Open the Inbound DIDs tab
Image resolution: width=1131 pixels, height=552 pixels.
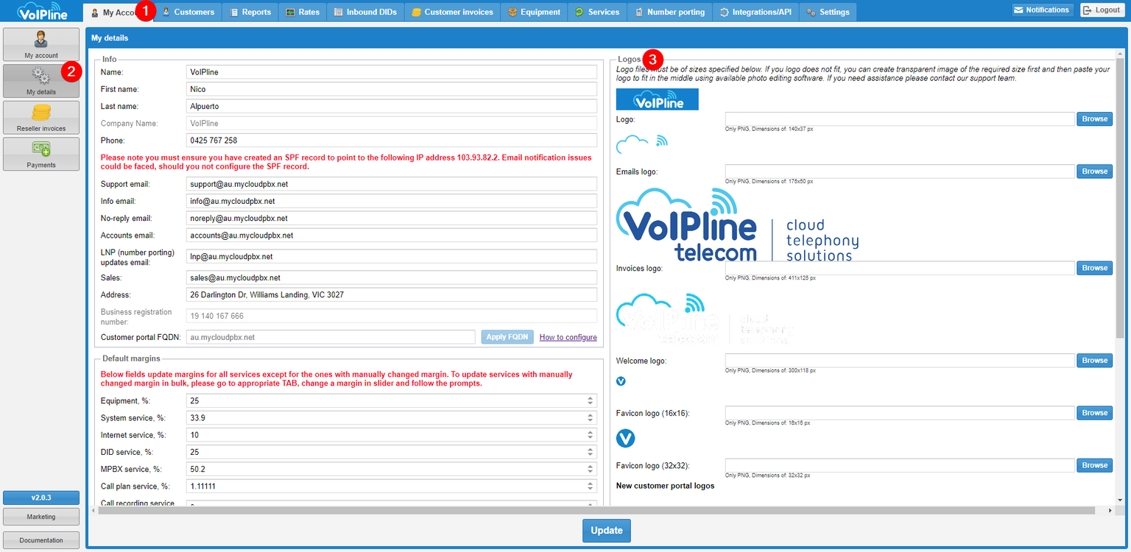tap(365, 12)
